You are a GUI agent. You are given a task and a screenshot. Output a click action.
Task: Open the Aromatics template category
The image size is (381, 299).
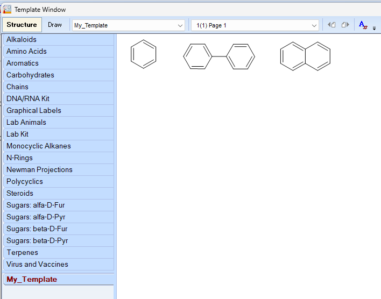(59, 63)
